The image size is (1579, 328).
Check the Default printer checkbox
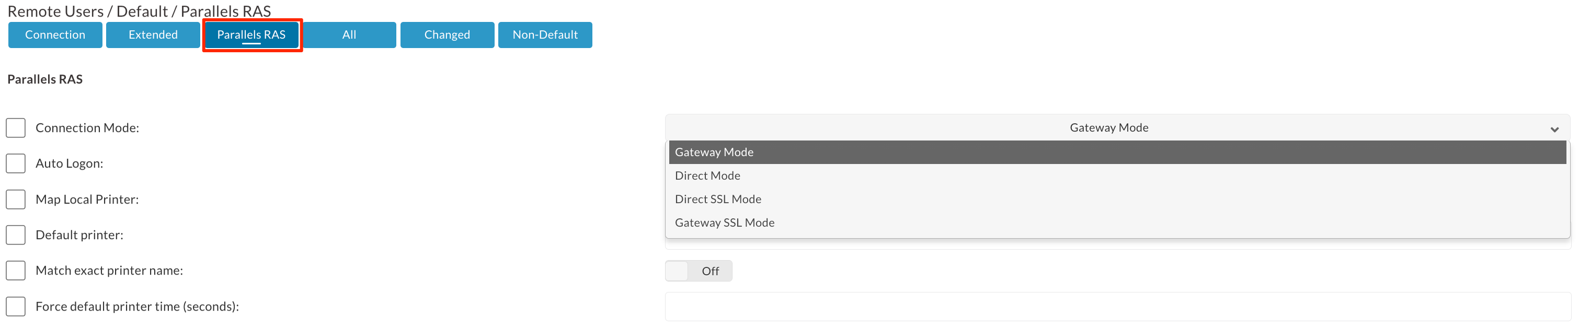[x=15, y=235]
